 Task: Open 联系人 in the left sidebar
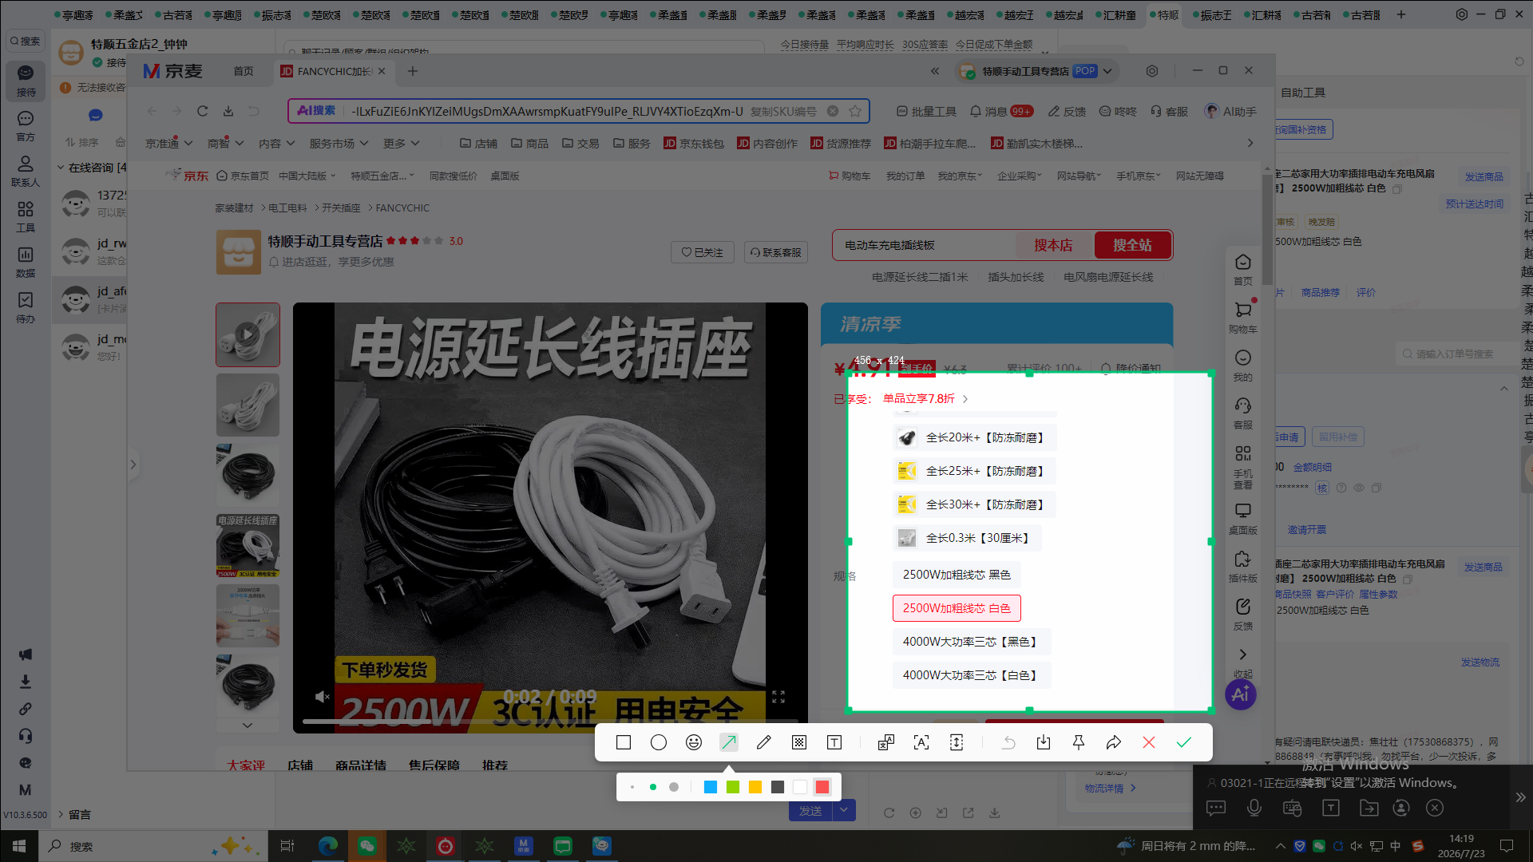(26, 170)
